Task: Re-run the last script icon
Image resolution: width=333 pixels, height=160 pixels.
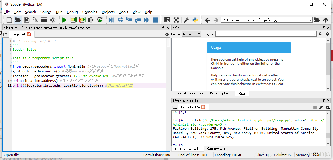Action: pos(100,20)
